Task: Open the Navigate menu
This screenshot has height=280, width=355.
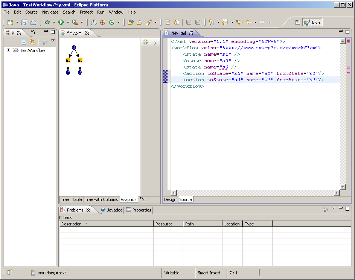Action: (50, 12)
